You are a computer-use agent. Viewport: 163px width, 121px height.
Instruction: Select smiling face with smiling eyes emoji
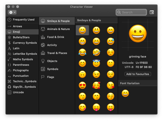click(x=82, y=63)
